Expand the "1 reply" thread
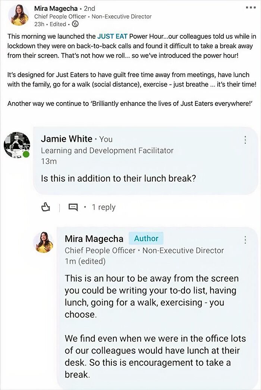Viewport: 261px width, 390px height. pyautogui.click(x=104, y=207)
